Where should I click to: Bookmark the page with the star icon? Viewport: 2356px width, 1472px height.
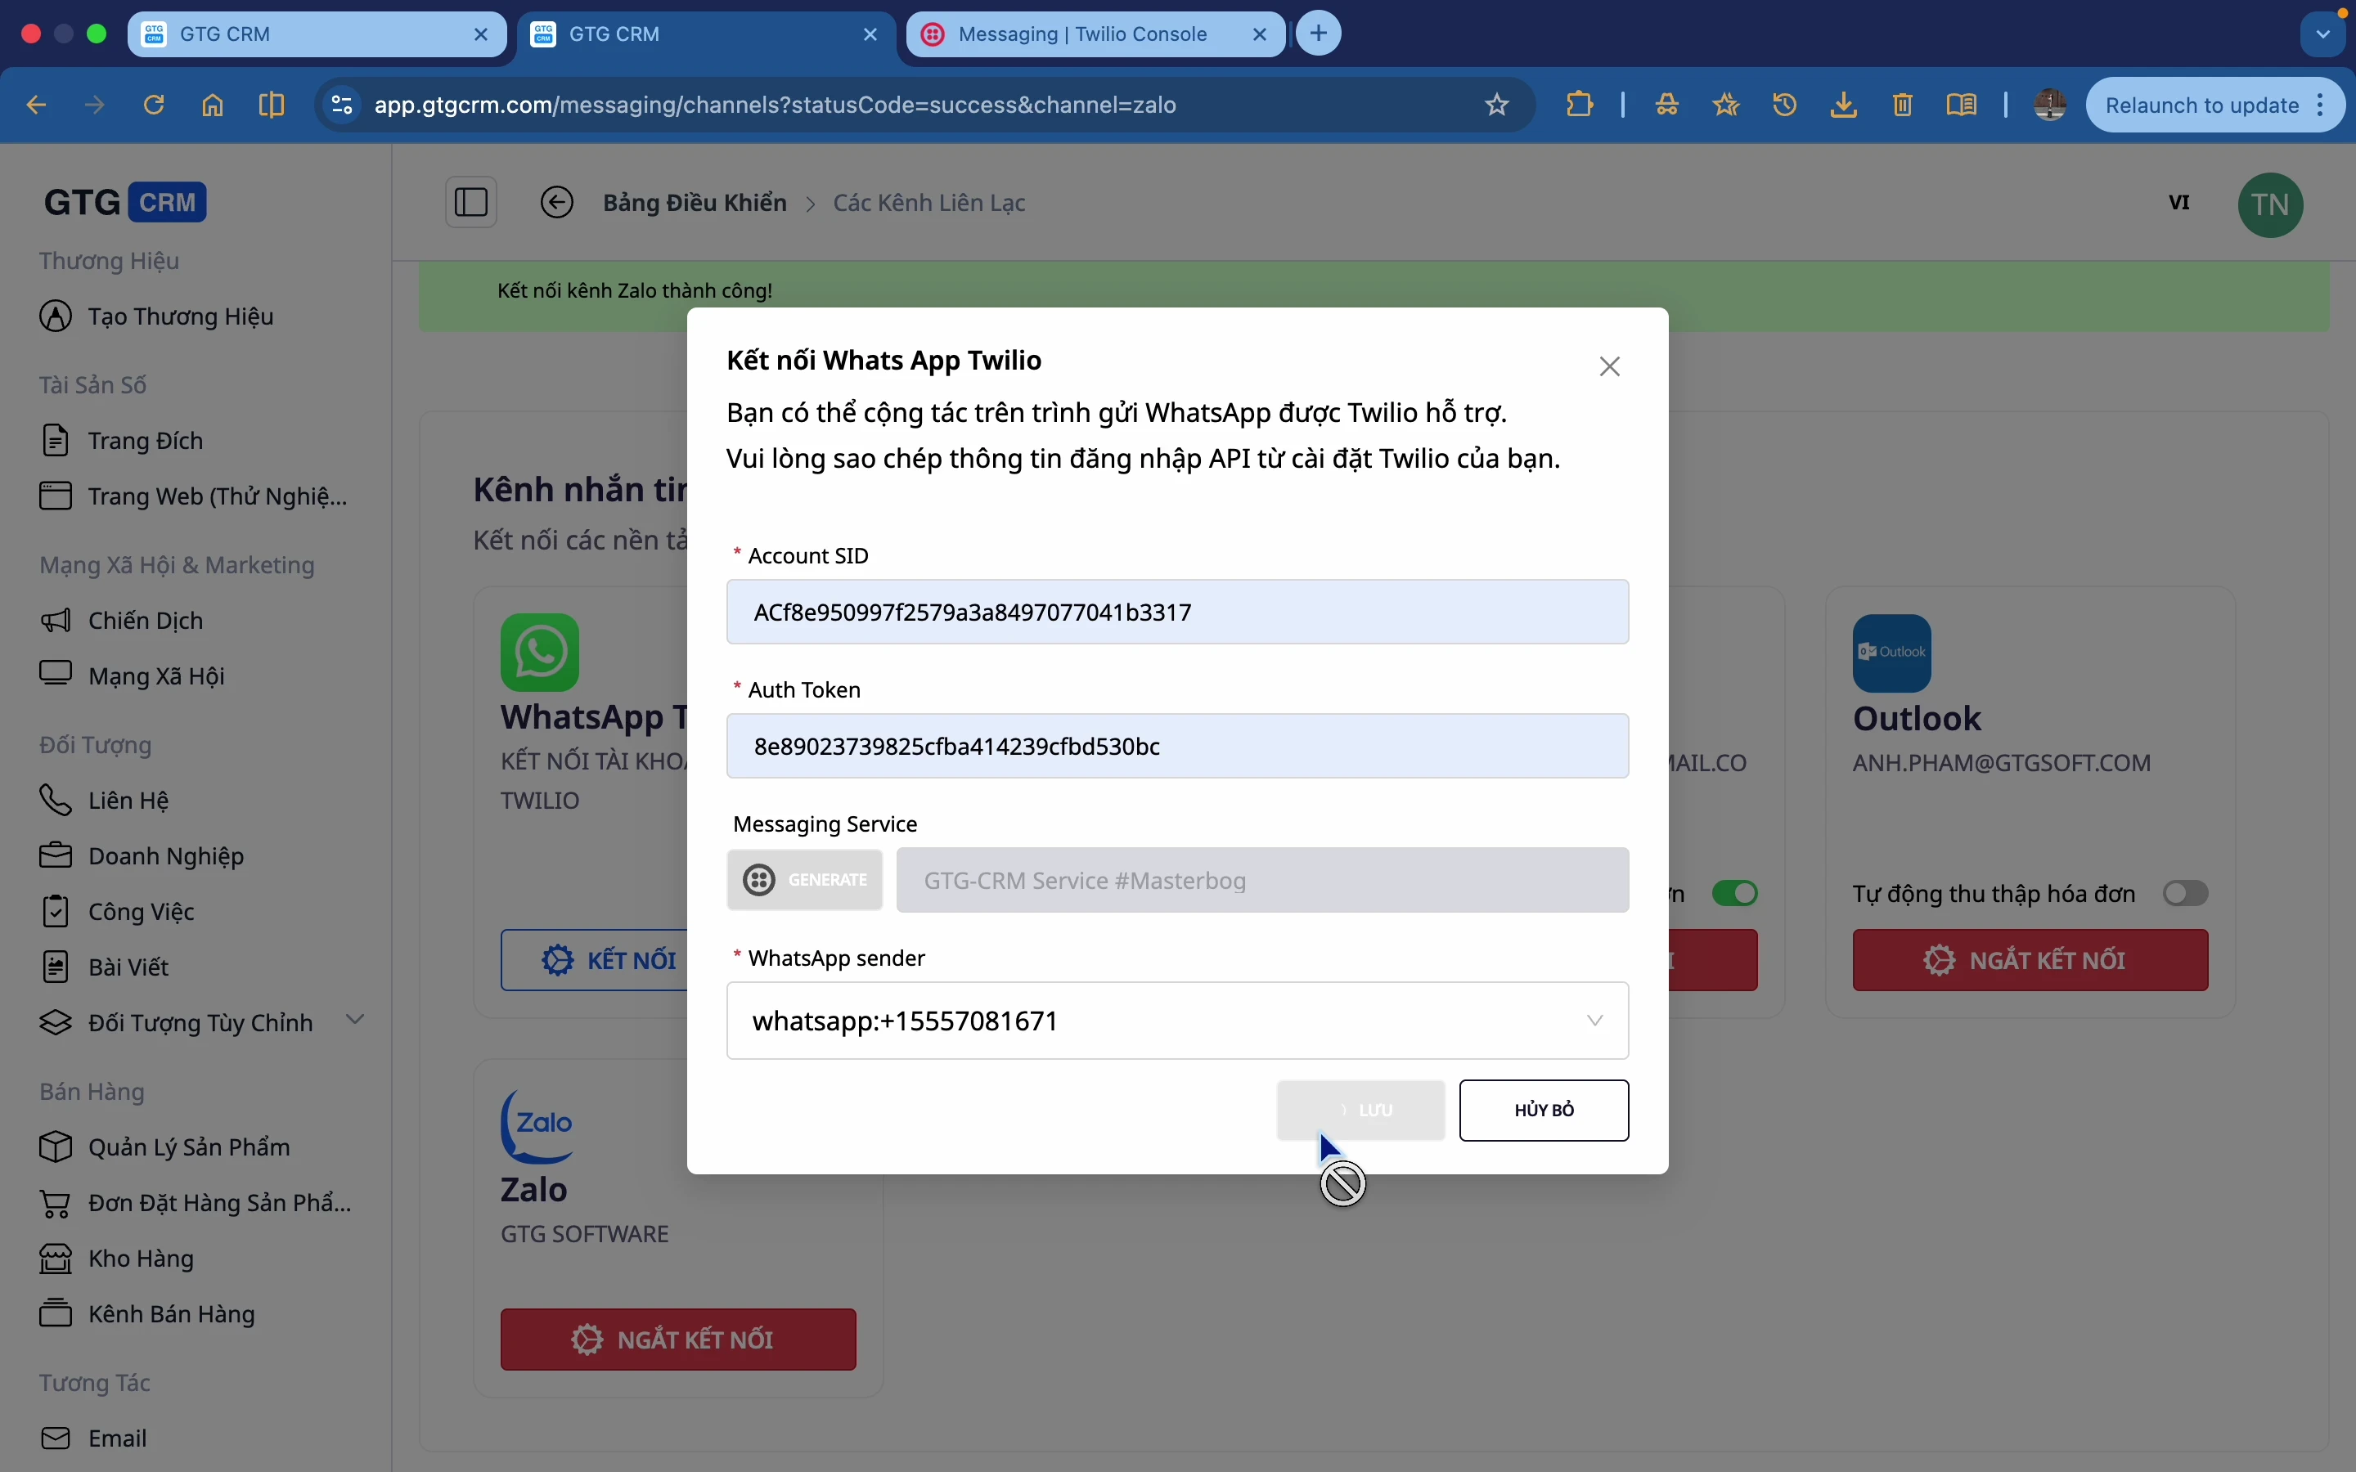coord(1495,104)
